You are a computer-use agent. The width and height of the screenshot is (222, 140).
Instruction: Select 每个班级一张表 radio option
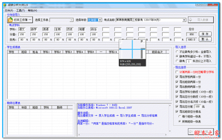click(x=179, y=116)
